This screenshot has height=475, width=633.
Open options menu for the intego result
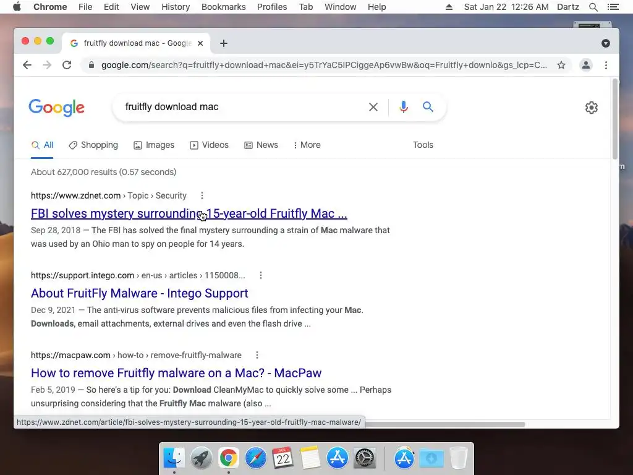pos(261,275)
